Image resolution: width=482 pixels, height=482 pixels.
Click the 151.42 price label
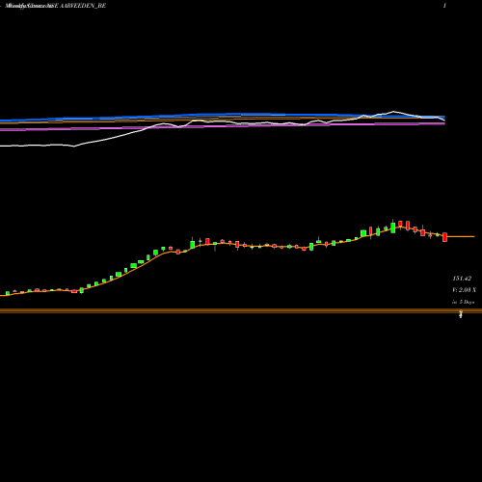click(x=462, y=279)
